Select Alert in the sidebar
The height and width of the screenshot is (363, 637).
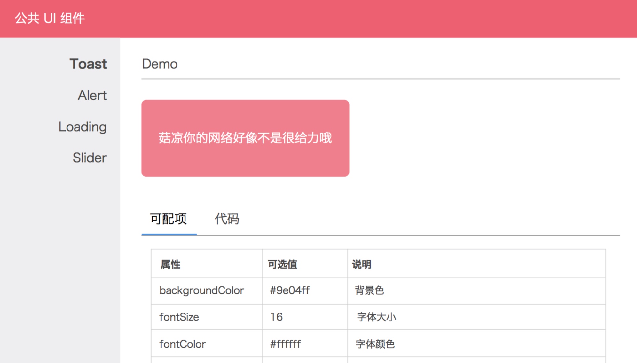[92, 95]
